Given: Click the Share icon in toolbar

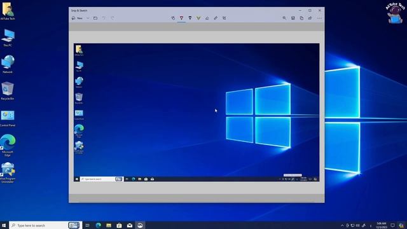Looking at the screenshot, I should pos(310,18).
